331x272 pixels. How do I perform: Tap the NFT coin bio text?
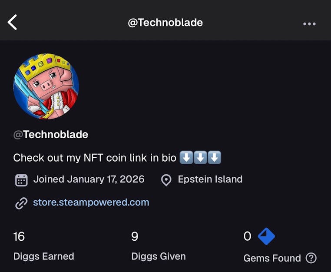(x=95, y=158)
